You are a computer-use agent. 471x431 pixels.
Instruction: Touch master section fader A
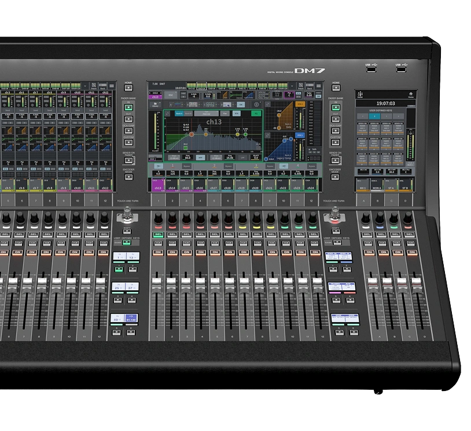[x=373, y=284]
